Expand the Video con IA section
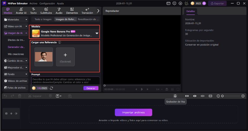Image resolution: width=248 pixels, height=131 pixels. tap(16, 26)
